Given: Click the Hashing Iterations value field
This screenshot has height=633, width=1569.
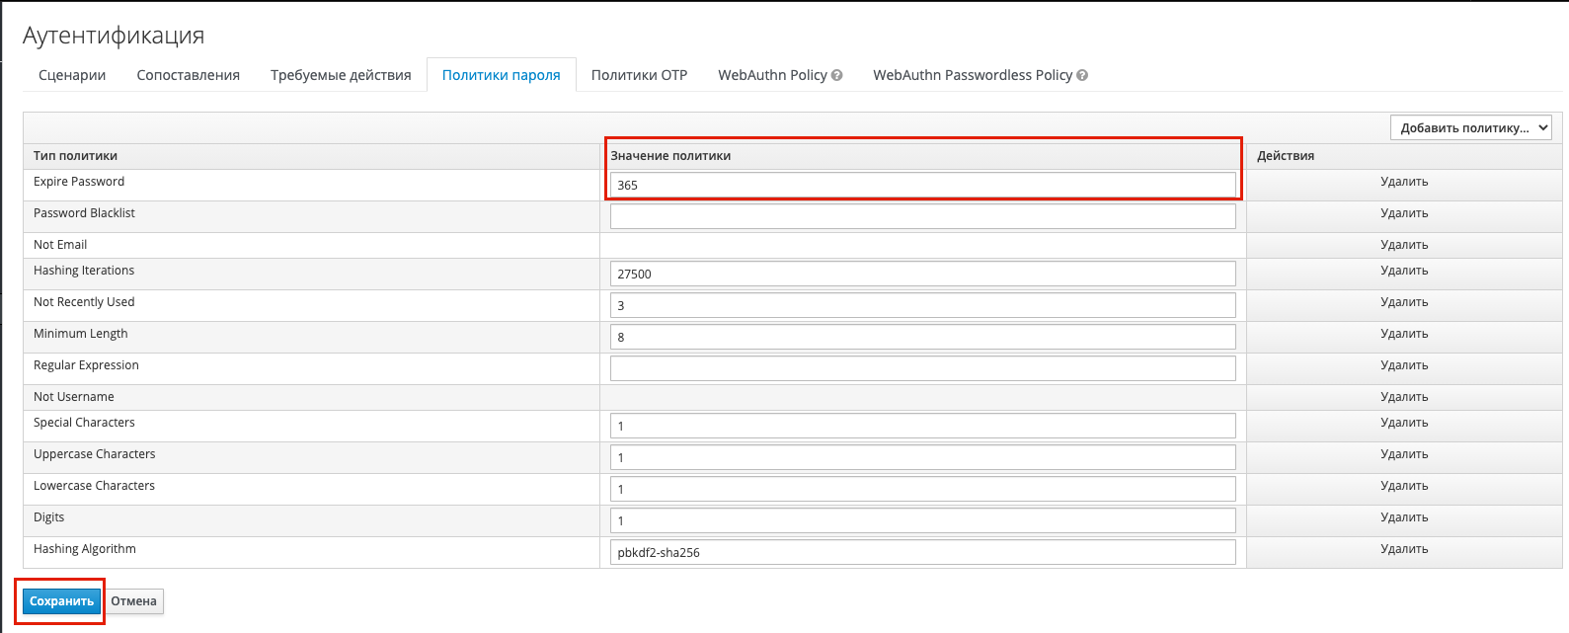Looking at the screenshot, I should coord(922,274).
